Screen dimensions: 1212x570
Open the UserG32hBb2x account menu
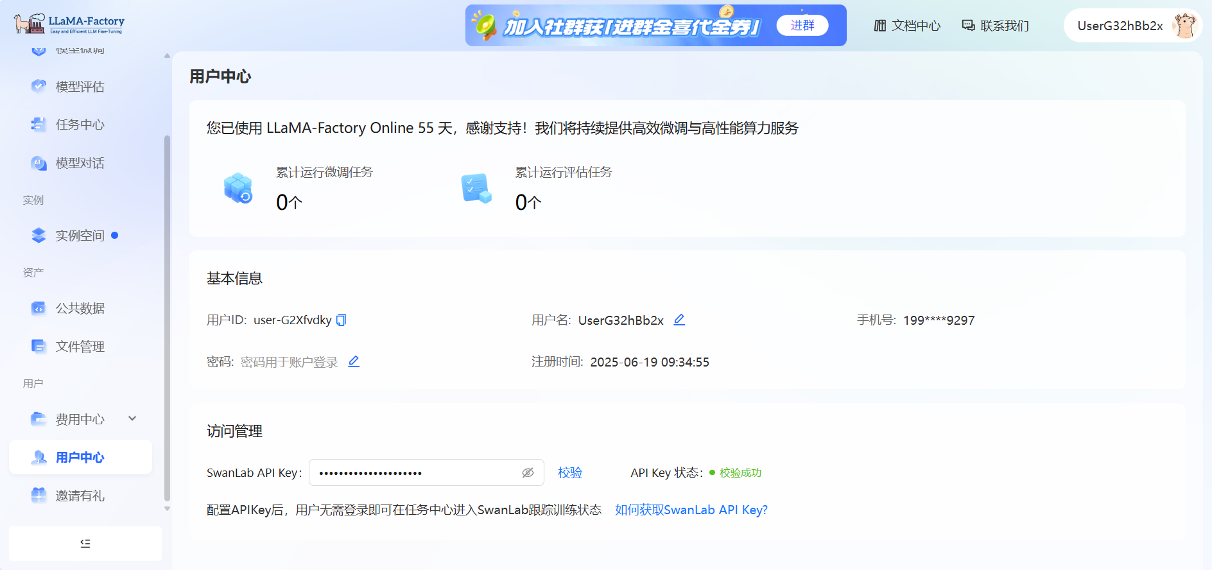(1120, 26)
